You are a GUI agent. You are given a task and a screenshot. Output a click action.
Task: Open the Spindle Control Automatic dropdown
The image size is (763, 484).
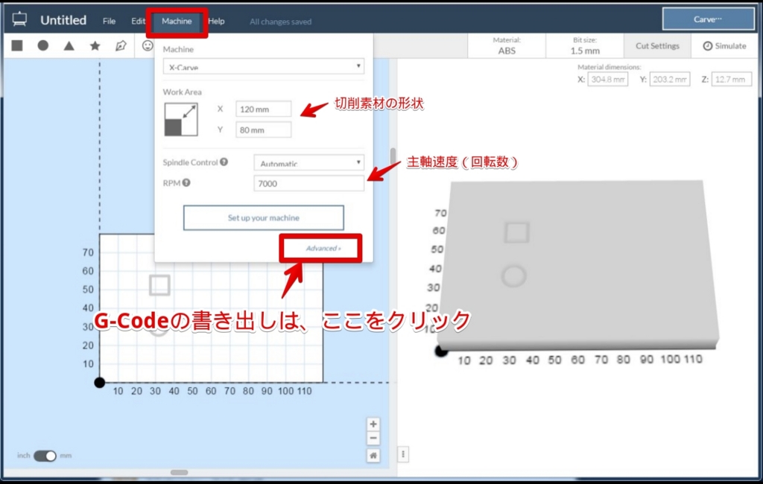(x=309, y=162)
